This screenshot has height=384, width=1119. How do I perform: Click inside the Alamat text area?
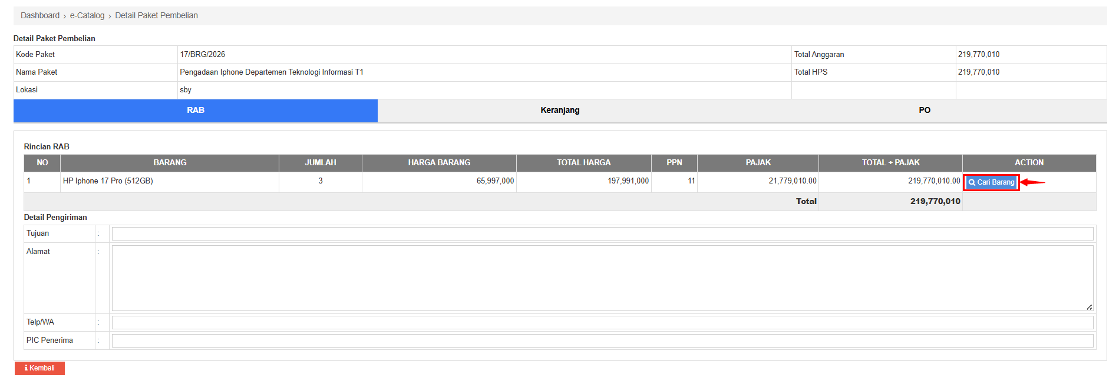602,278
